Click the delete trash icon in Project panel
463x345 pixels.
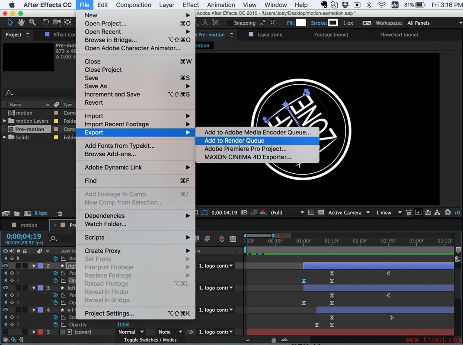tap(60, 214)
